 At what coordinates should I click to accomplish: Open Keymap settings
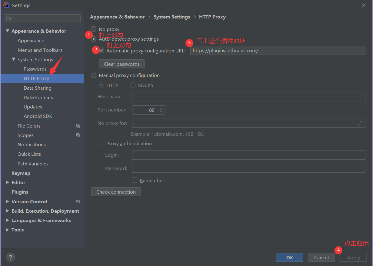pos(21,173)
